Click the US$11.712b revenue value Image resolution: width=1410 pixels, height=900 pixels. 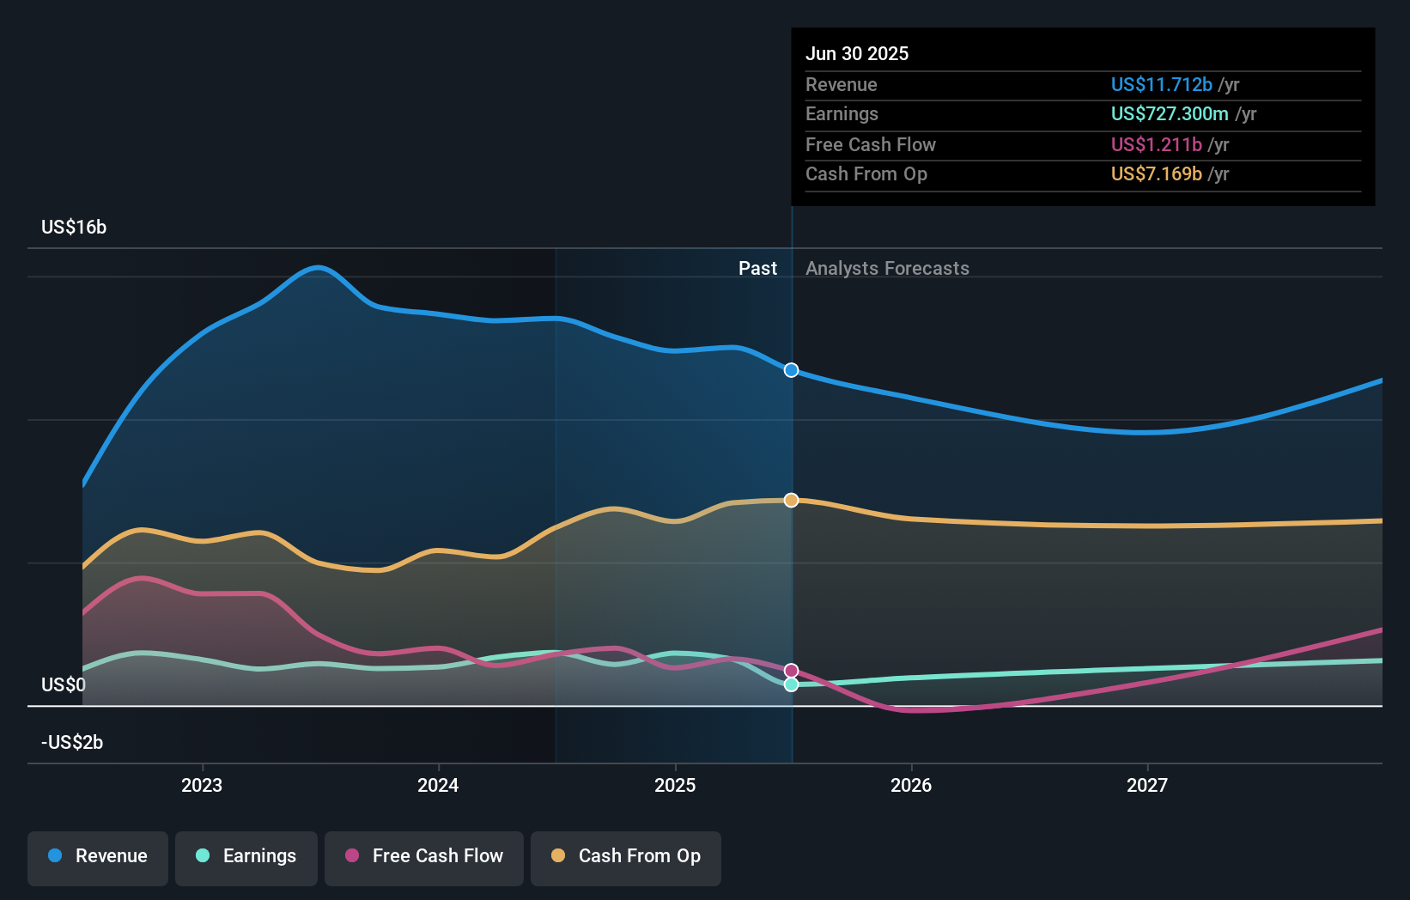pyautogui.click(x=1161, y=84)
